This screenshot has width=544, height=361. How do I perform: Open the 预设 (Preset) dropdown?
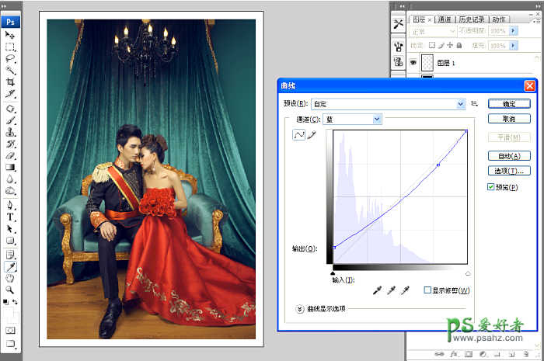point(388,102)
